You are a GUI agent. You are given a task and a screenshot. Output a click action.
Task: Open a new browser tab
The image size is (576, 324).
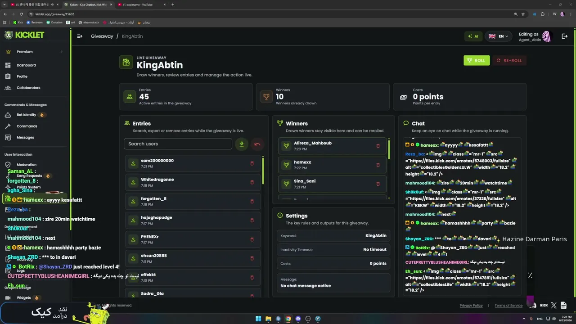[173, 4]
